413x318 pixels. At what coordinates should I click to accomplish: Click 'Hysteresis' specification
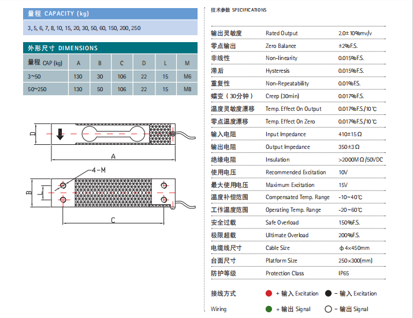(x=277, y=71)
